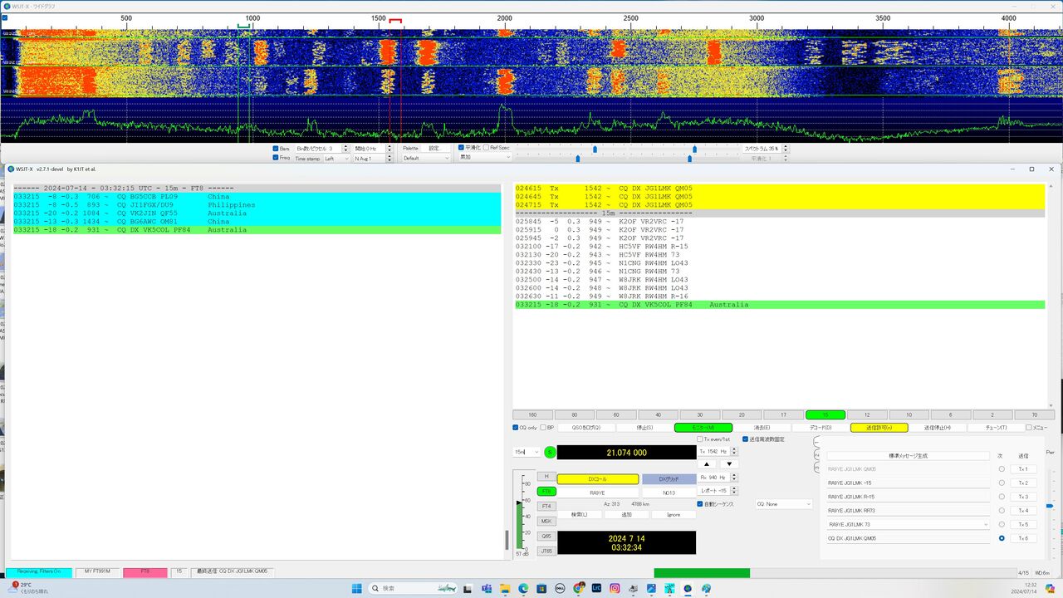Open the Time stamp Left dropdown
This screenshot has height=598, width=1063.
point(337,158)
